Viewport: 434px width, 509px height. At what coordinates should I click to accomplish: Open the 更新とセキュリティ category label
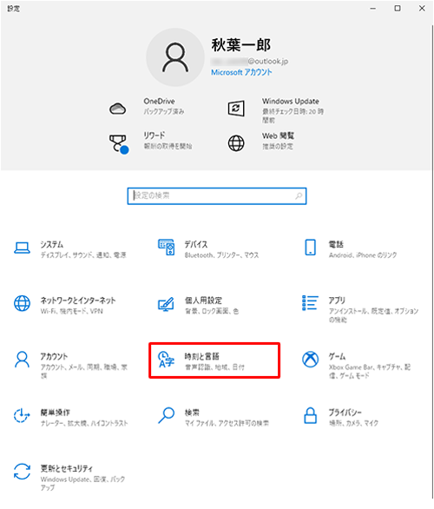click(x=67, y=468)
